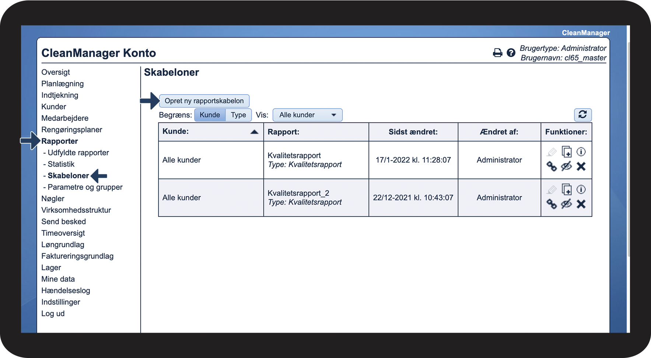Show info for Kvalitetsrapport template

[x=581, y=152]
